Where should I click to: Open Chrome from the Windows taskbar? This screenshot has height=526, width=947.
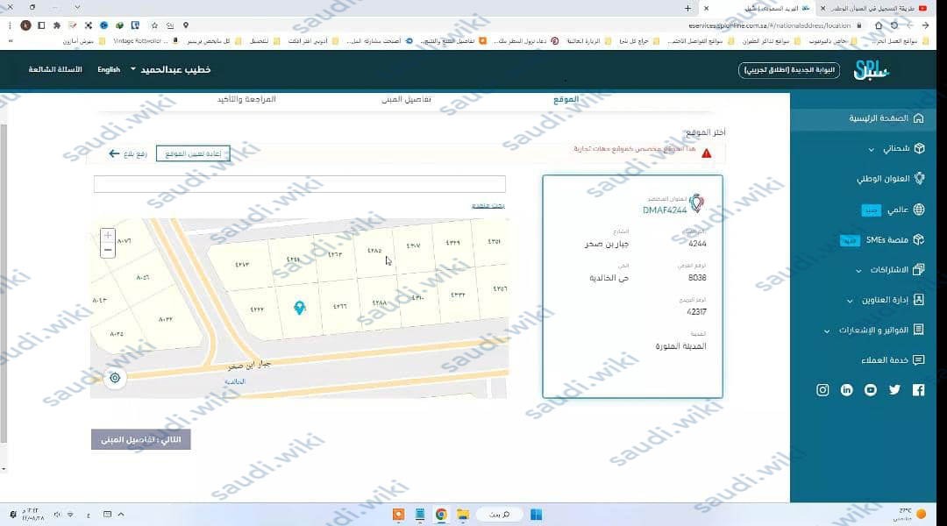(x=441, y=515)
